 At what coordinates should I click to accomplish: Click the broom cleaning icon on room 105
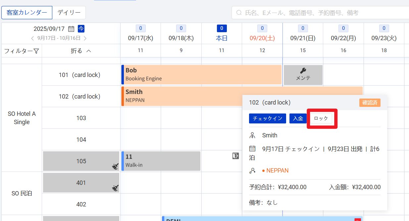click(115, 167)
